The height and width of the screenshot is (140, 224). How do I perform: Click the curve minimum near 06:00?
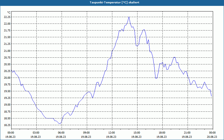click(60, 123)
